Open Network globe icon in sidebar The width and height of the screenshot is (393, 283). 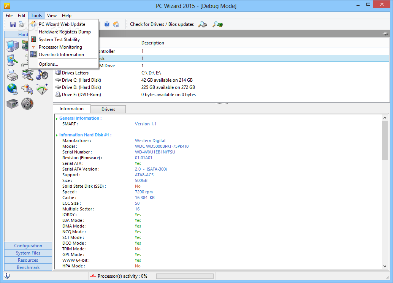[x=13, y=89]
